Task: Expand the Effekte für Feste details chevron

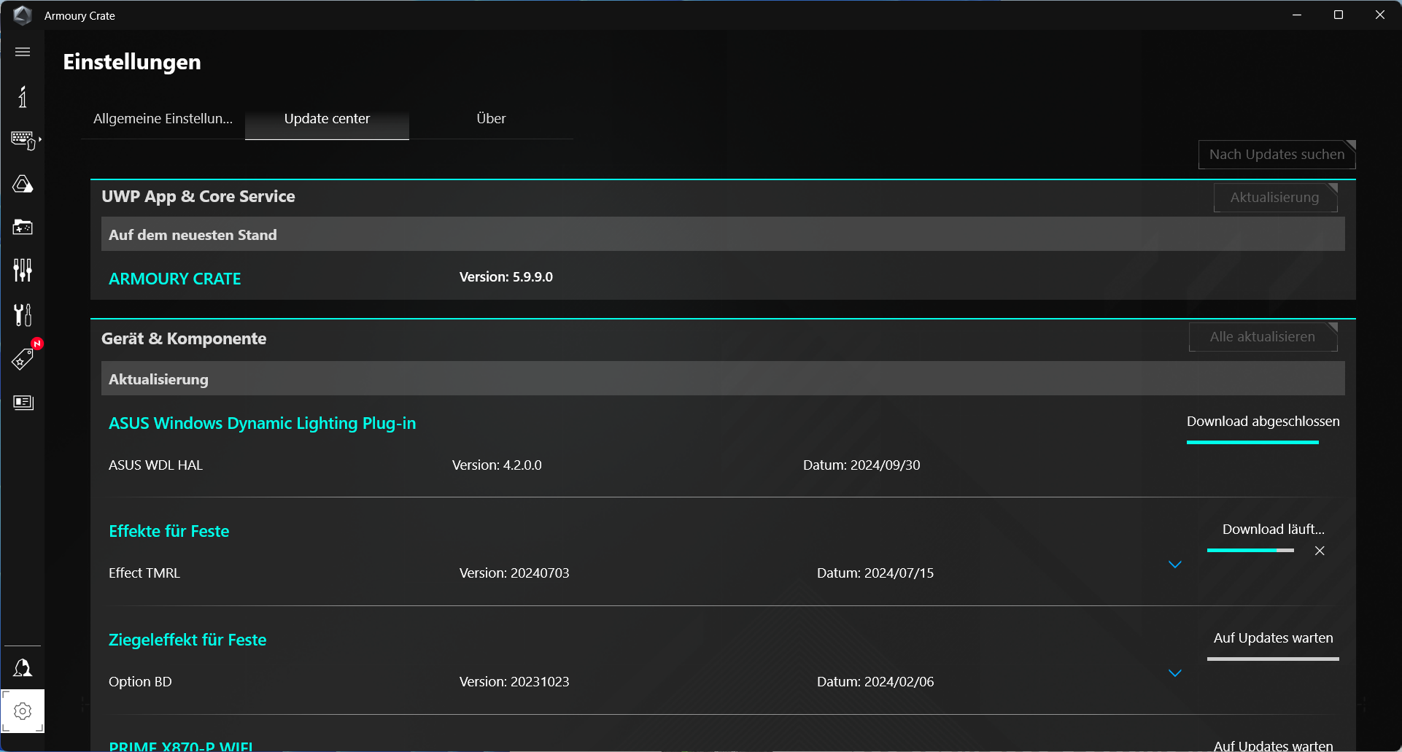Action: 1175,565
